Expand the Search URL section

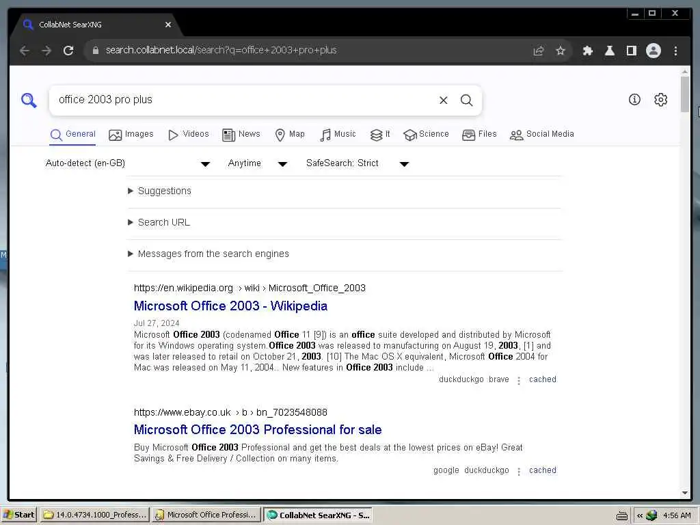(x=159, y=222)
